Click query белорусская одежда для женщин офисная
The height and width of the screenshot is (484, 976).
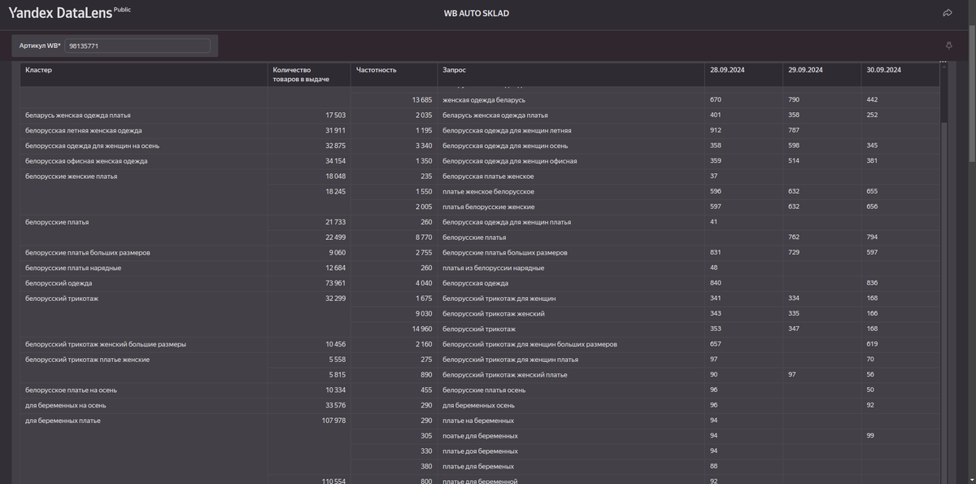[x=510, y=161]
